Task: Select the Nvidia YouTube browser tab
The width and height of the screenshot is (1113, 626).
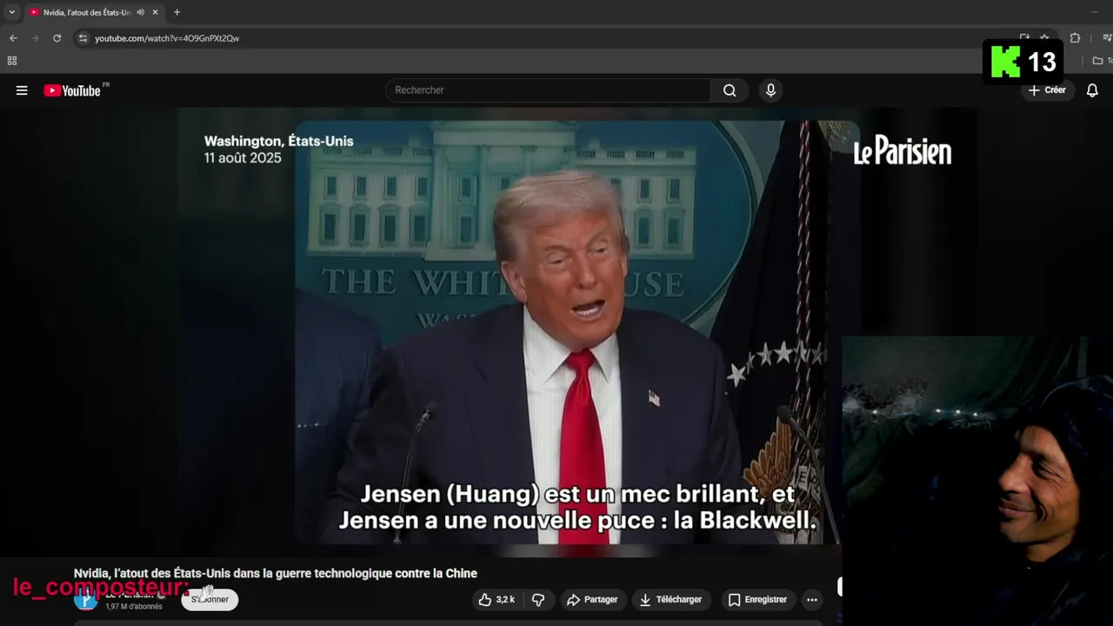Action: tap(93, 12)
